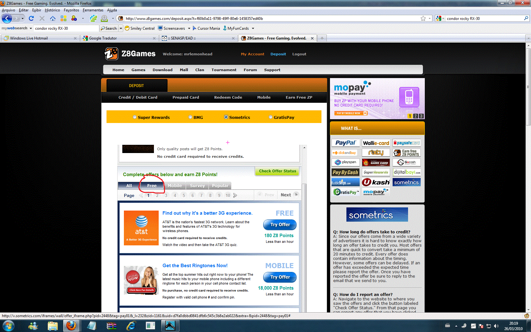Click Try Offer for the ringtones offer
Image resolution: width=531 pixels, height=332 pixels.
(x=280, y=277)
